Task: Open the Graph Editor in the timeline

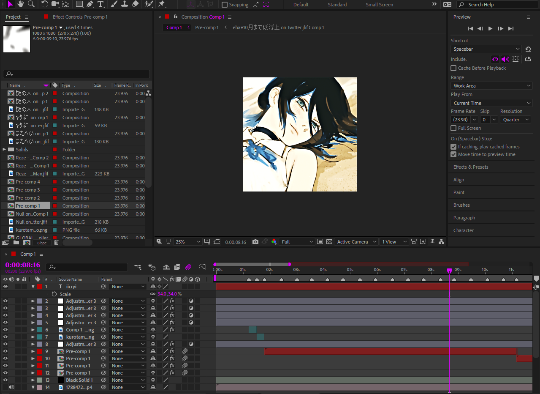Action: [x=203, y=267]
